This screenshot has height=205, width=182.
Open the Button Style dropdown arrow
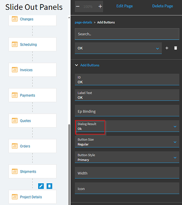pos(175,157)
